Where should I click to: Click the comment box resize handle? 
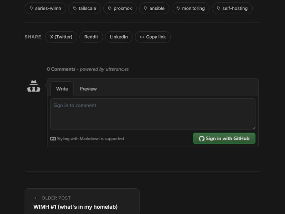254,128
